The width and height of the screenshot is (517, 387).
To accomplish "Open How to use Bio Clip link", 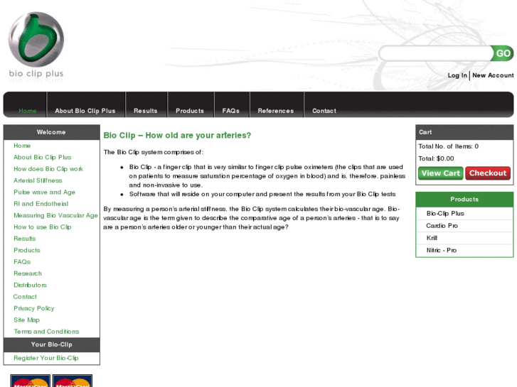I will pyautogui.click(x=42, y=227).
